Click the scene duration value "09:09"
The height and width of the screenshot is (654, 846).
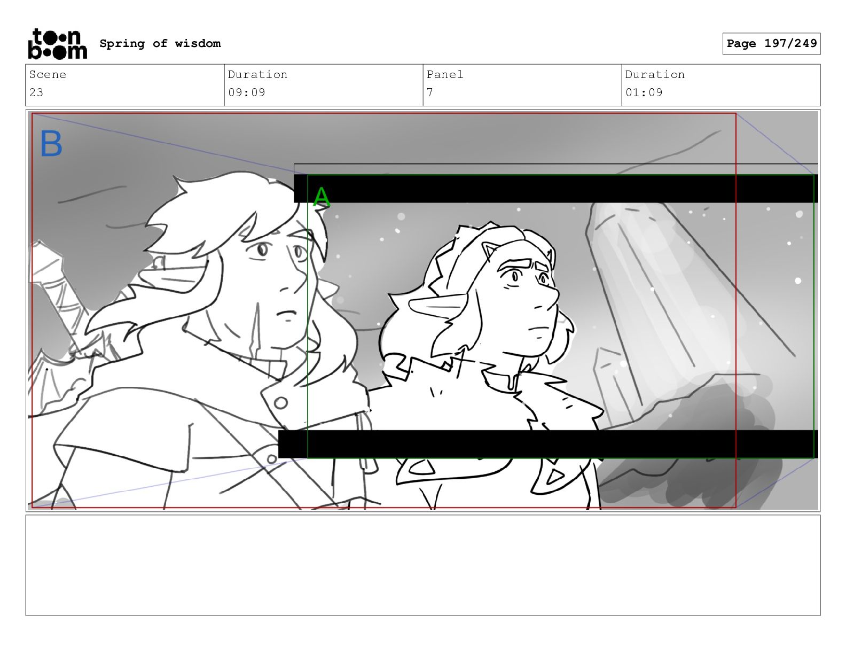point(247,92)
